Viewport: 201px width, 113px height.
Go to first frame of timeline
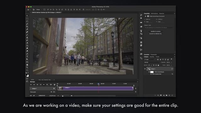(31, 84)
